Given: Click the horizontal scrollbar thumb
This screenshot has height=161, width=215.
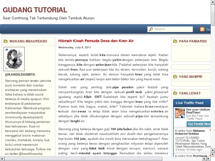Looking at the screenshot, I should click(x=83, y=159).
